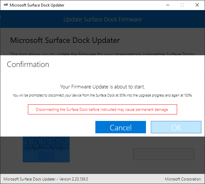The image size is (205, 184).
Task: Click the large "Microsoft Surface Dock Updater" heading
Action: (65, 40)
